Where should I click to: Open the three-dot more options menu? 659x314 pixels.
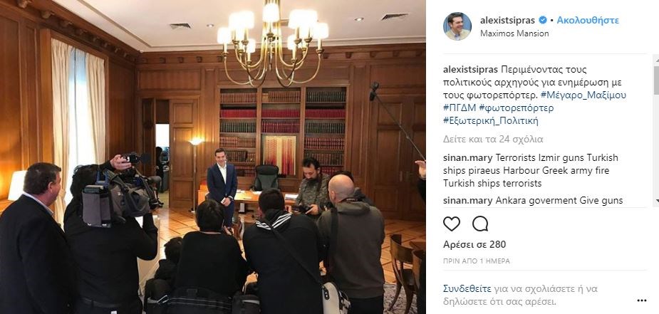coord(641,300)
